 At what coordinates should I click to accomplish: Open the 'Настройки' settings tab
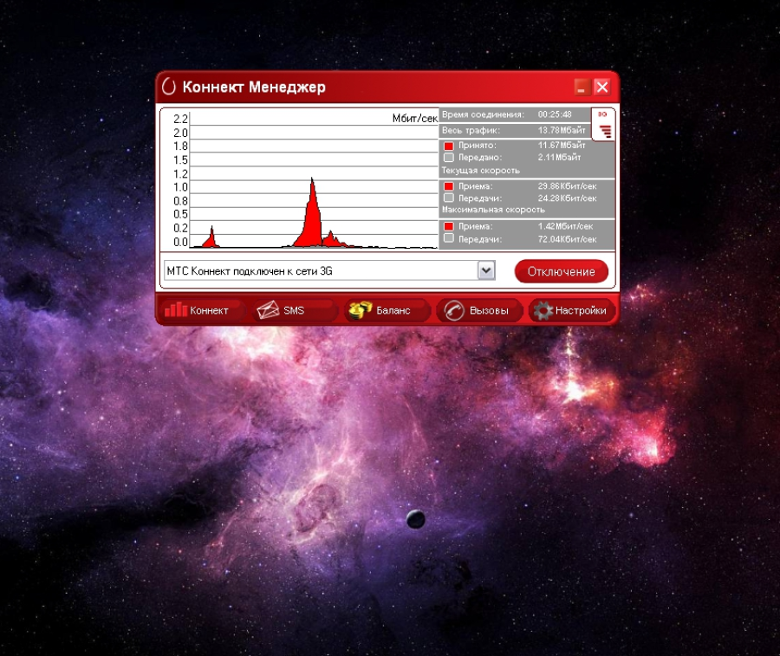572,310
